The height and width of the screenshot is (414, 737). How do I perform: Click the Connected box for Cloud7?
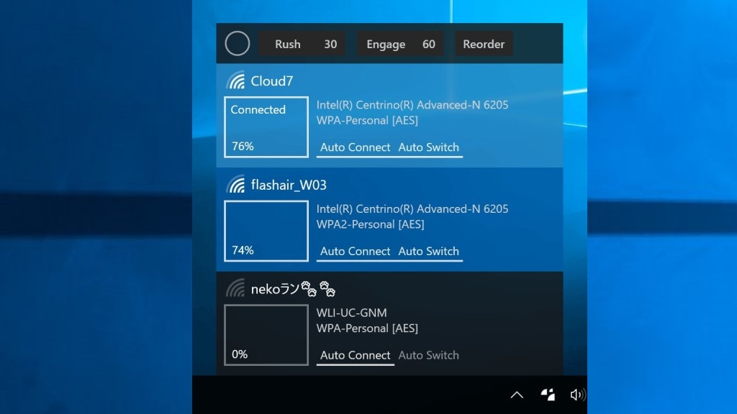pos(266,127)
